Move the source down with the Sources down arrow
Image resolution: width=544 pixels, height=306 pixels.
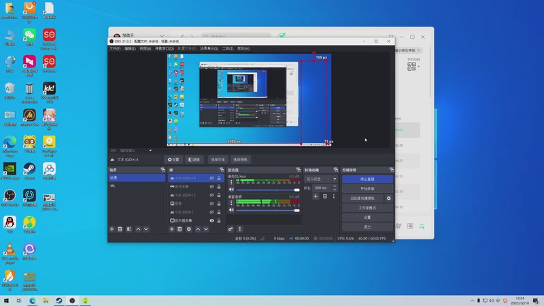point(206,229)
